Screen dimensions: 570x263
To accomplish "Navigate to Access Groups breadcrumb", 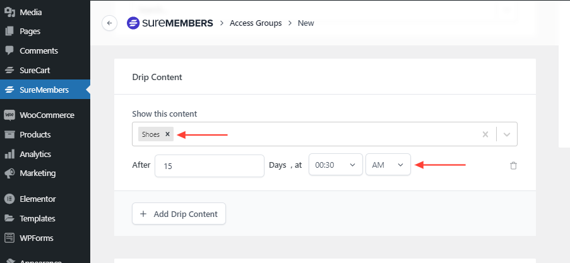I will pyautogui.click(x=256, y=23).
